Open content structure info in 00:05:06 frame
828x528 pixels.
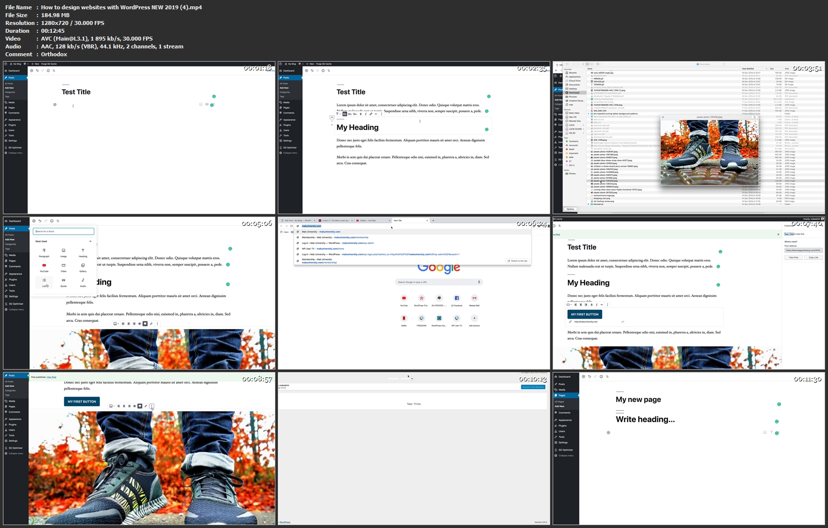tap(52, 221)
